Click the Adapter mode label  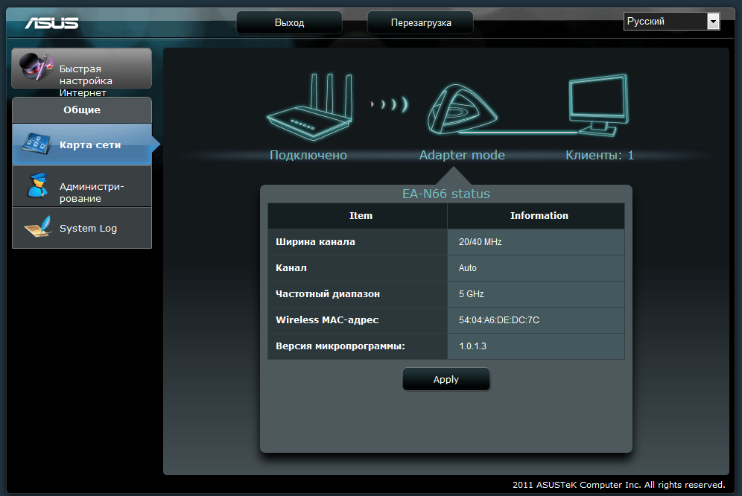[x=462, y=155]
